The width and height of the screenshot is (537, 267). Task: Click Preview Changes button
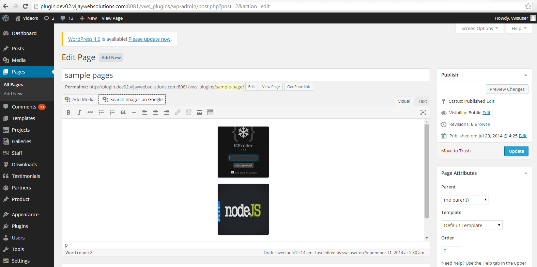tap(507, 89)
